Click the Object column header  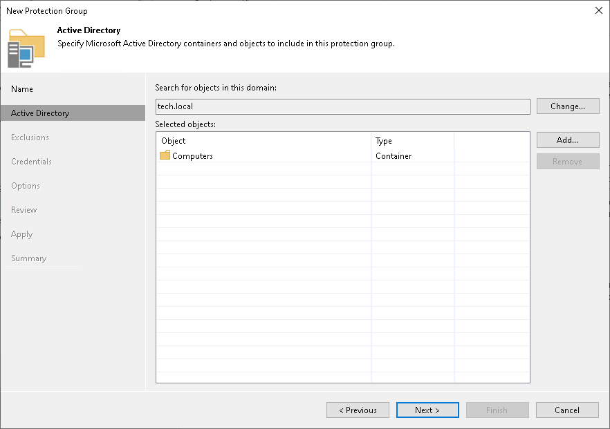(x=172, y=140)
